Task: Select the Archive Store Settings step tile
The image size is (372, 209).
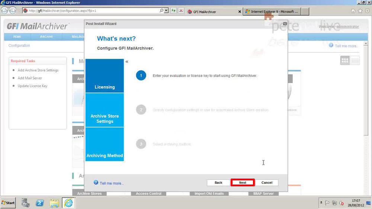Action: point(105,110)
